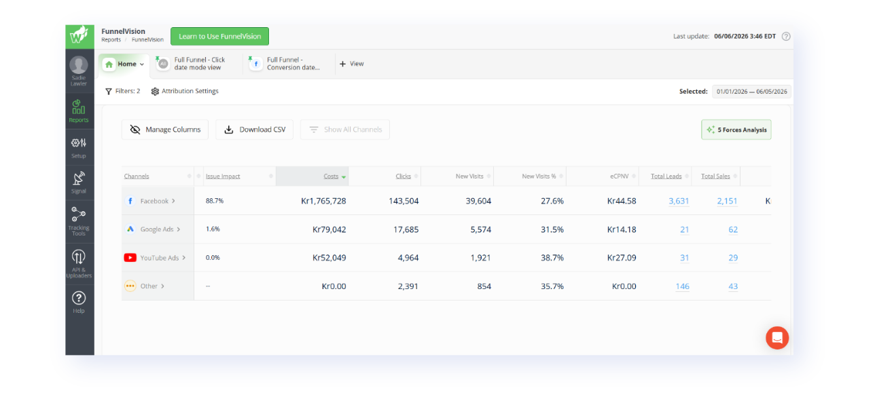Click Google Ads clicks value 17,685
The height and width of the screenshot is (397, 875).
coord(406,229)
